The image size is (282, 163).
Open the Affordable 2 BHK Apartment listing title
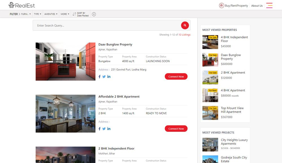(x=119, y=97)
